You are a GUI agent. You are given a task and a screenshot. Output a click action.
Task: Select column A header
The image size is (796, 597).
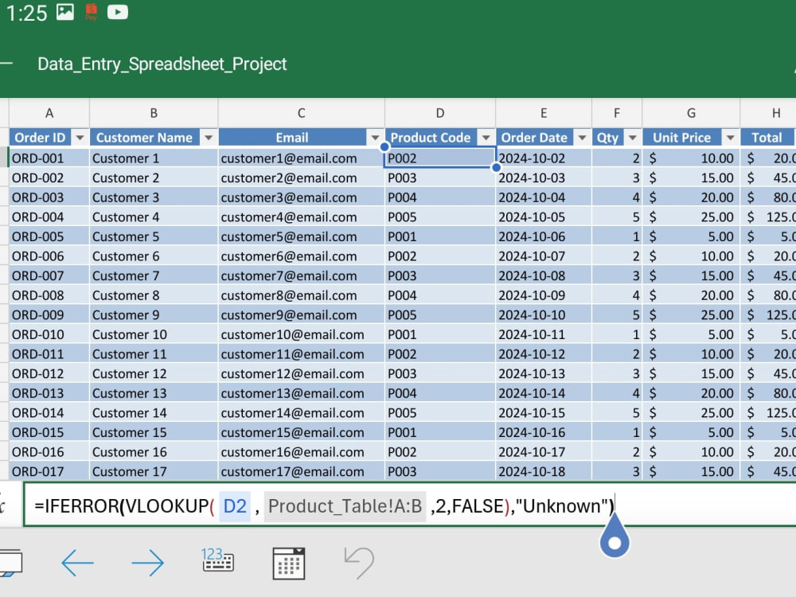(49, 113)
